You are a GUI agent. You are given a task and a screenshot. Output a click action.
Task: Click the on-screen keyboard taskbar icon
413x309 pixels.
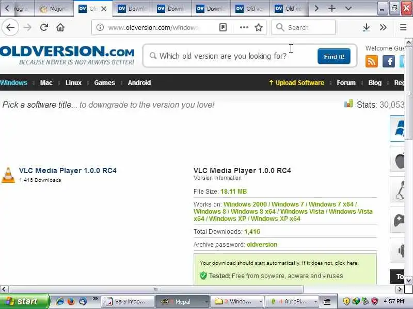click(x=327, y=301)
